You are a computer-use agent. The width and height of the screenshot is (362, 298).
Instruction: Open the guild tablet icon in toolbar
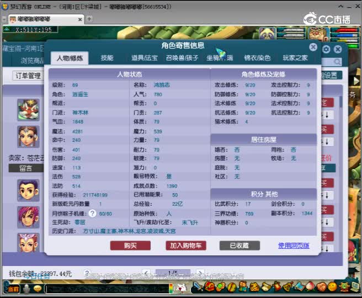click(x=254, y=287)
